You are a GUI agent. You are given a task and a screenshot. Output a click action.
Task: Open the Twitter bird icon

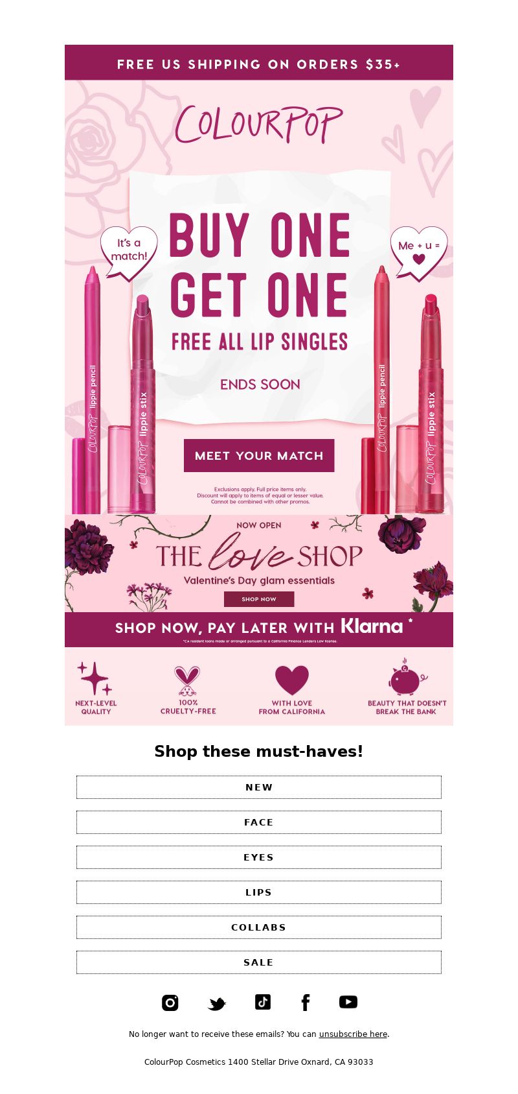pos(217,1004)
